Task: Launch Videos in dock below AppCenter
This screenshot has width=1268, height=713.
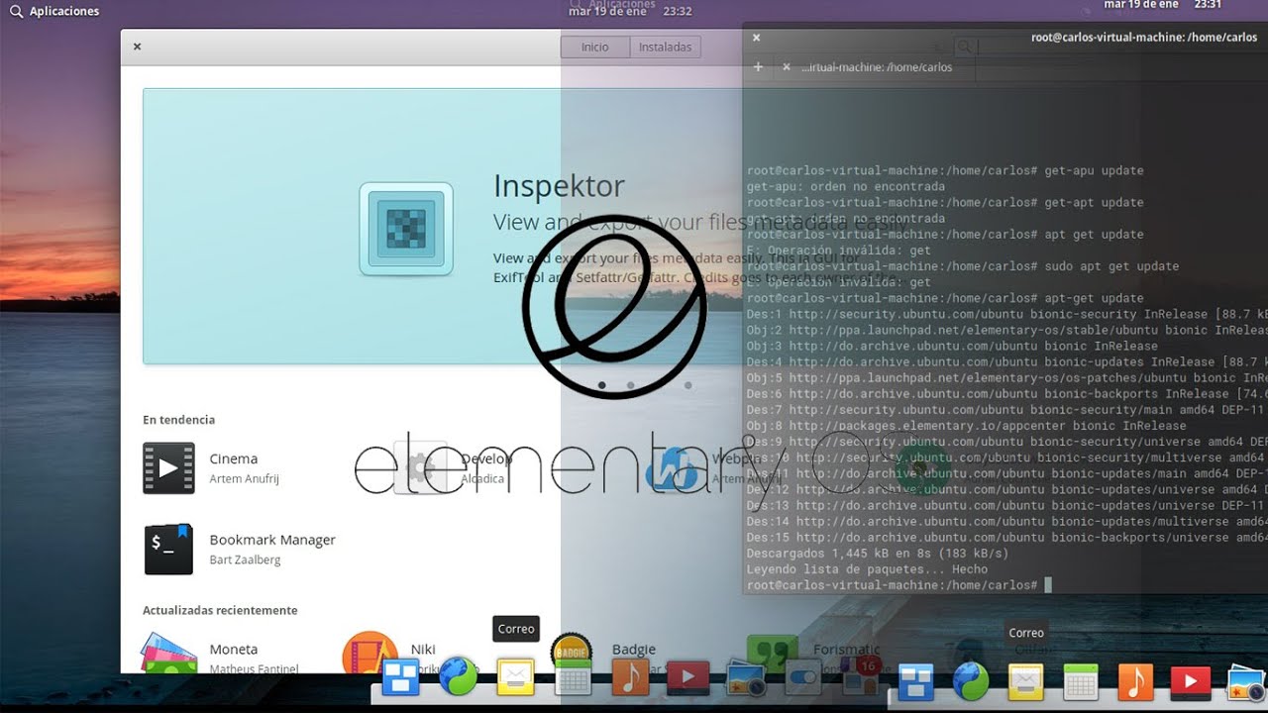Action: pyautogui.click(x=687, y=677)
